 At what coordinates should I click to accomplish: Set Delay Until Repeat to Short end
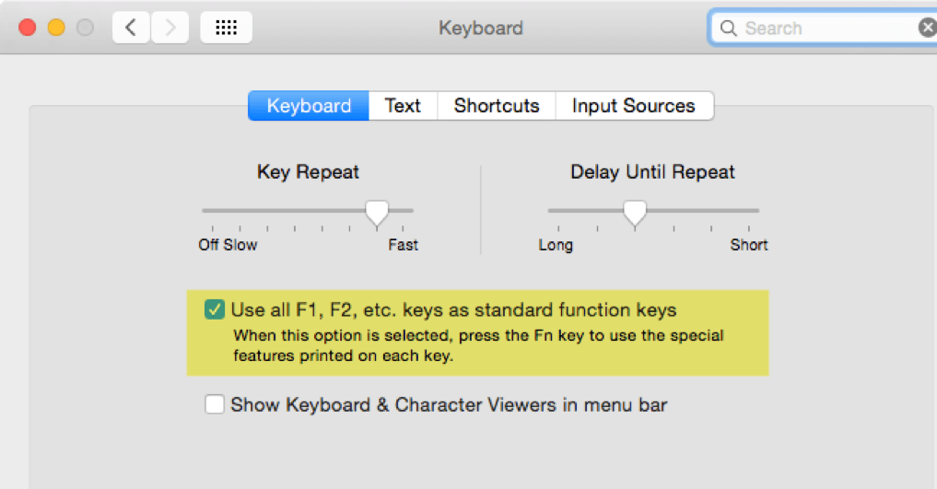749,211
